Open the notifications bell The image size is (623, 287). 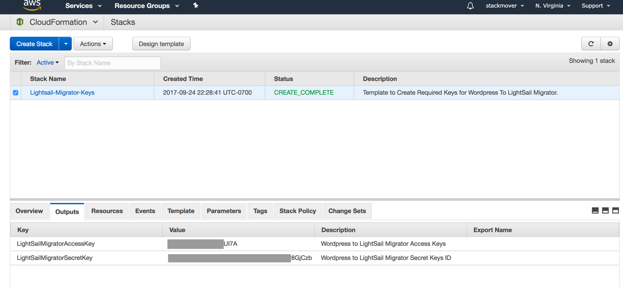[470, 6]
